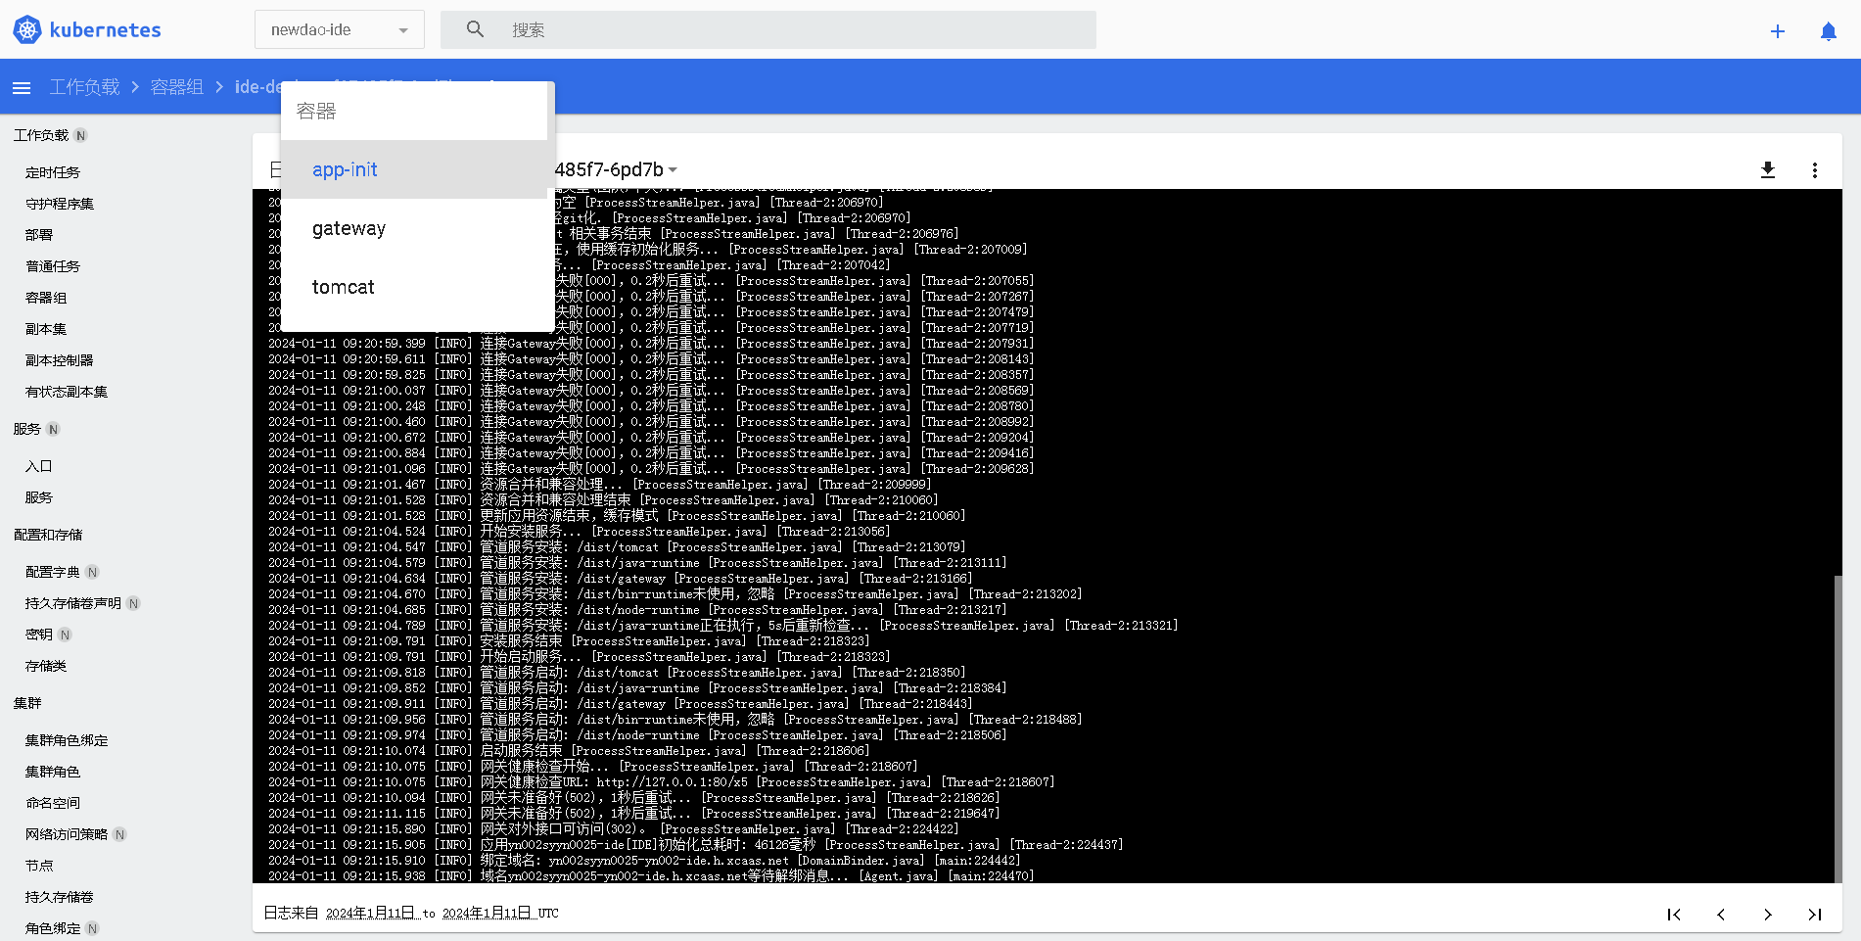Screen dimensions: 1861x941
Task: Go to 工作负载 breadcrumb link
Action: point(84,87)
